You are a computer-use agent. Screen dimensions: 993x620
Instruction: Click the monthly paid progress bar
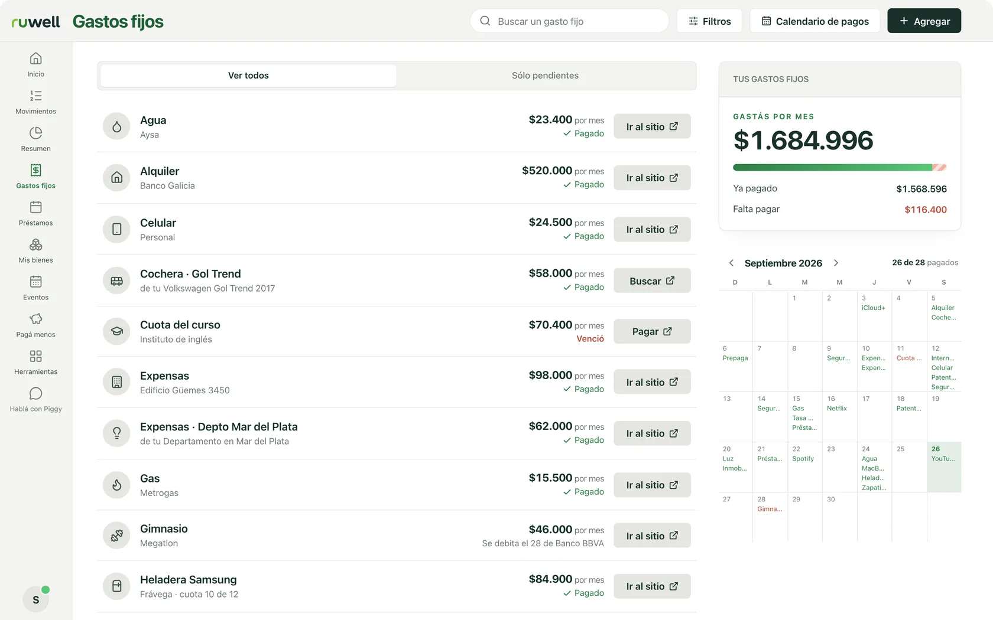(x=839, y=168)
